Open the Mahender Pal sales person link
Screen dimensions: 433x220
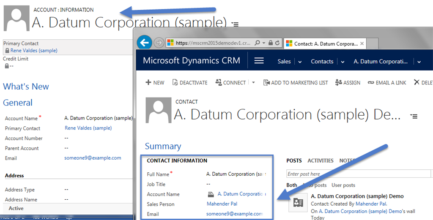click(x=222, y=204)
